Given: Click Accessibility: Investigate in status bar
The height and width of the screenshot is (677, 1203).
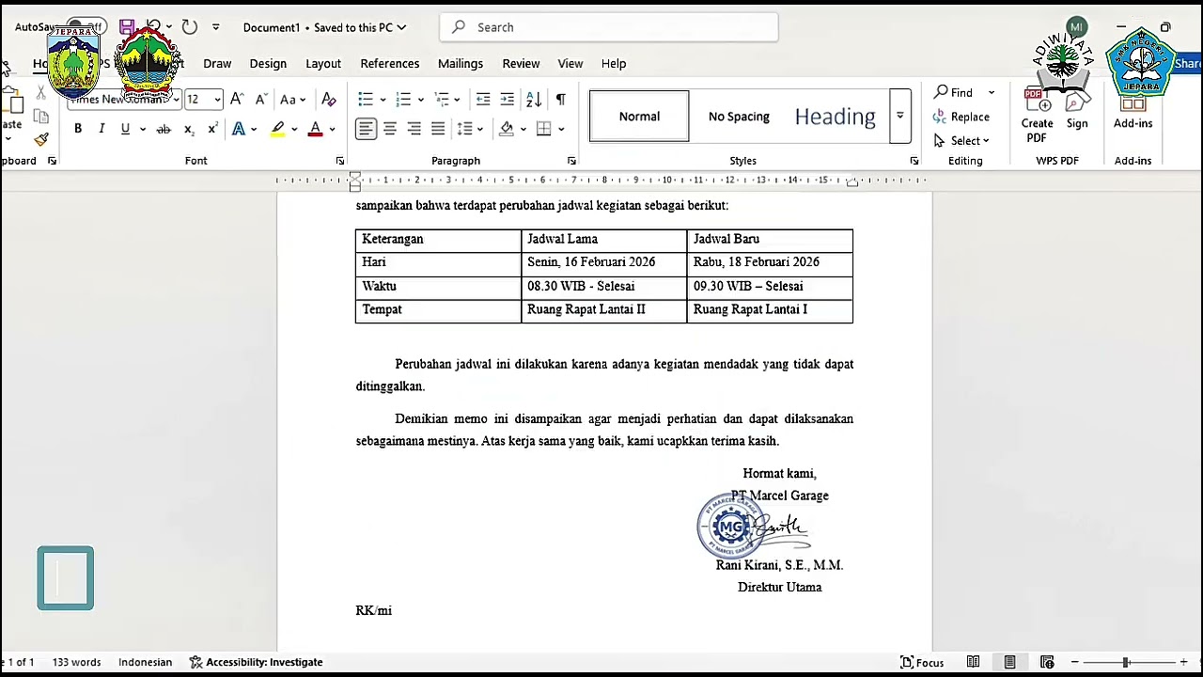Looking at the screenshot, I should pyautogui.click(x=257, y=662).
